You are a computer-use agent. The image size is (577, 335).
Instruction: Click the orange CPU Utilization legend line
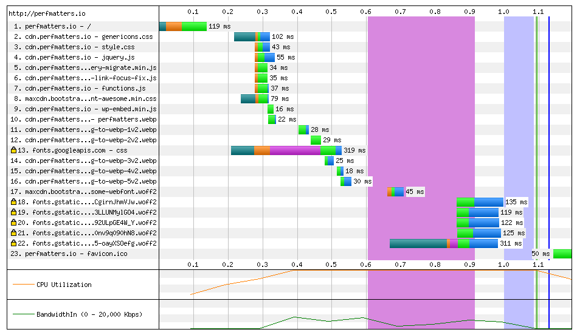click(23, 284)
